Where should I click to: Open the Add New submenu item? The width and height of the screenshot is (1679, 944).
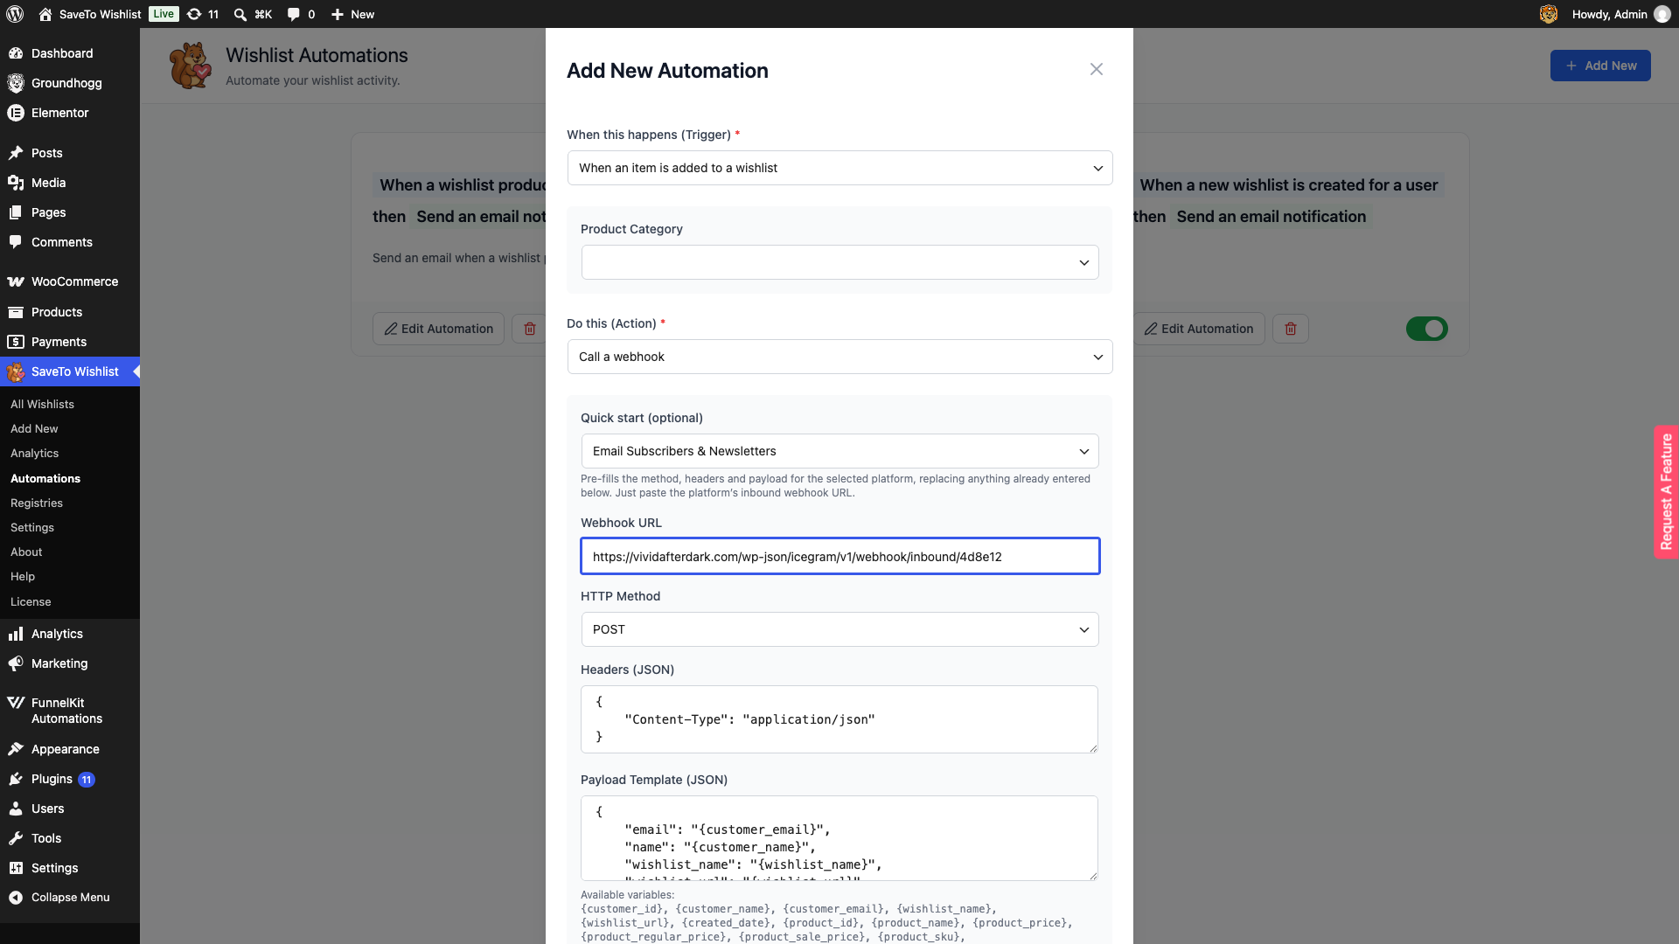tap(34, 428)
